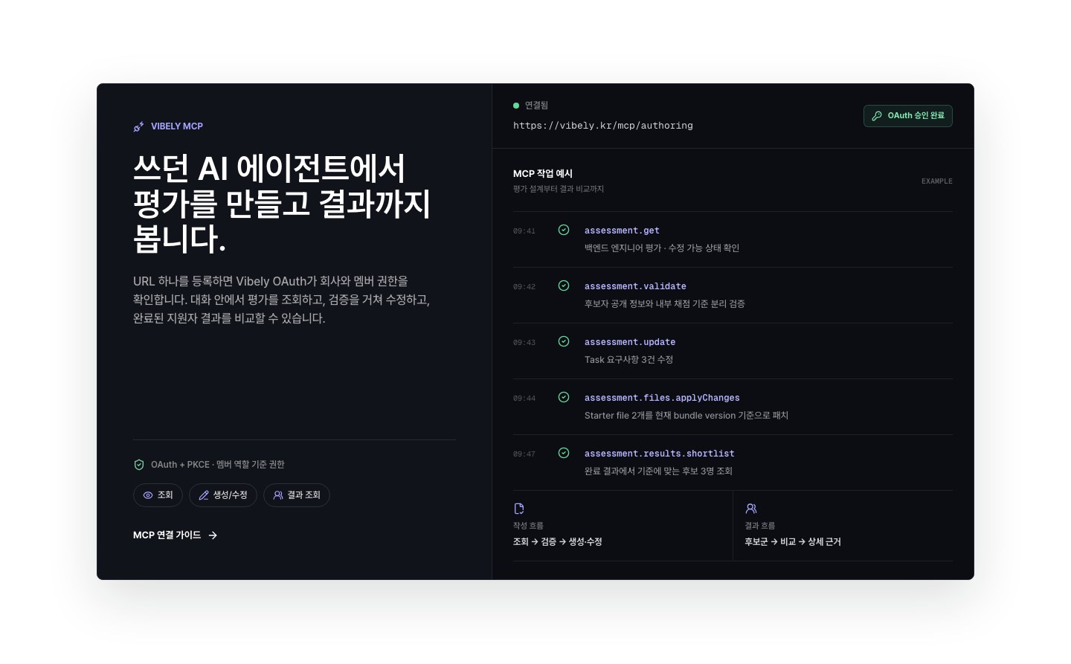The height and width of the screenshot is (664, 1071).
Task: Click the check circle for assessment.validate
Action: tap(564, 286)
